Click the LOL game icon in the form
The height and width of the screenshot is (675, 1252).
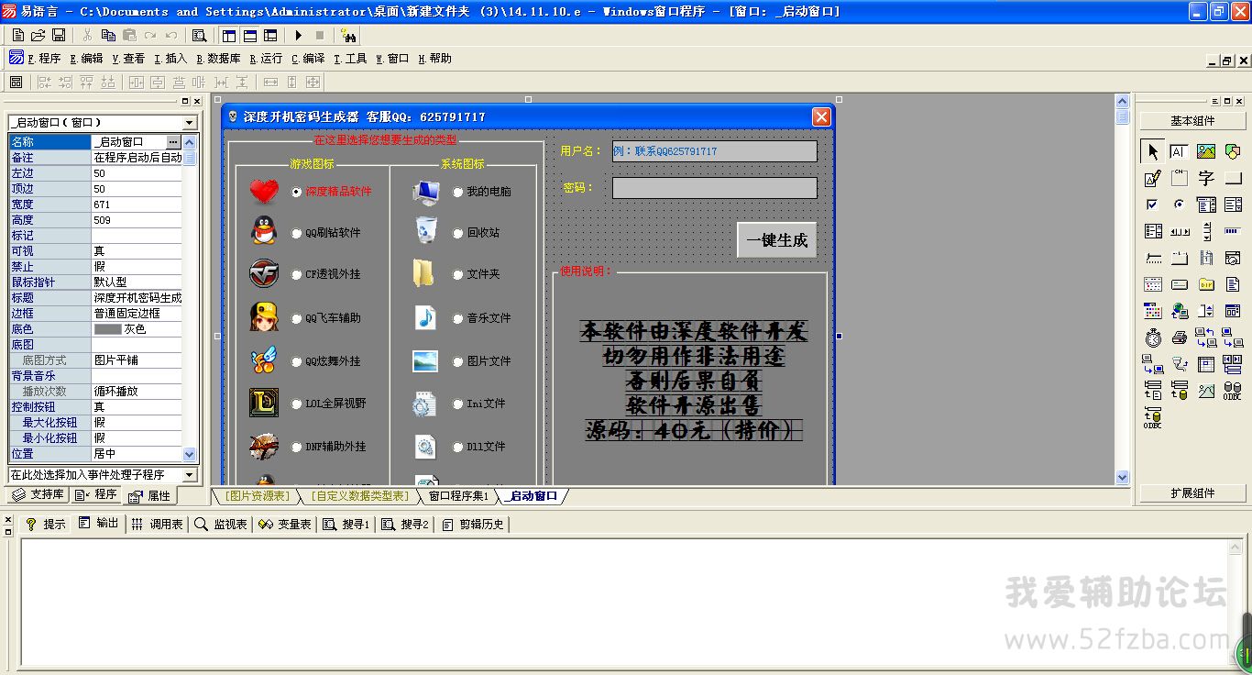coord(264,403)
